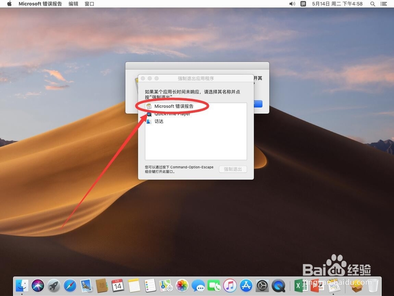Open Messages speech bubble icon
This screenshot has height=296, width=394.
point(198,286)
